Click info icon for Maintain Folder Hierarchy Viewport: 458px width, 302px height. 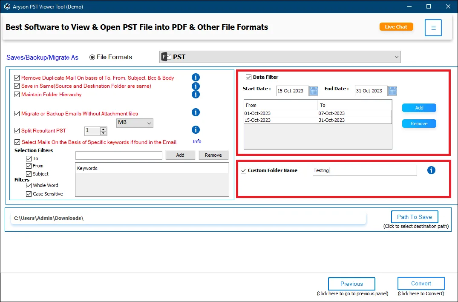[196, 94]
